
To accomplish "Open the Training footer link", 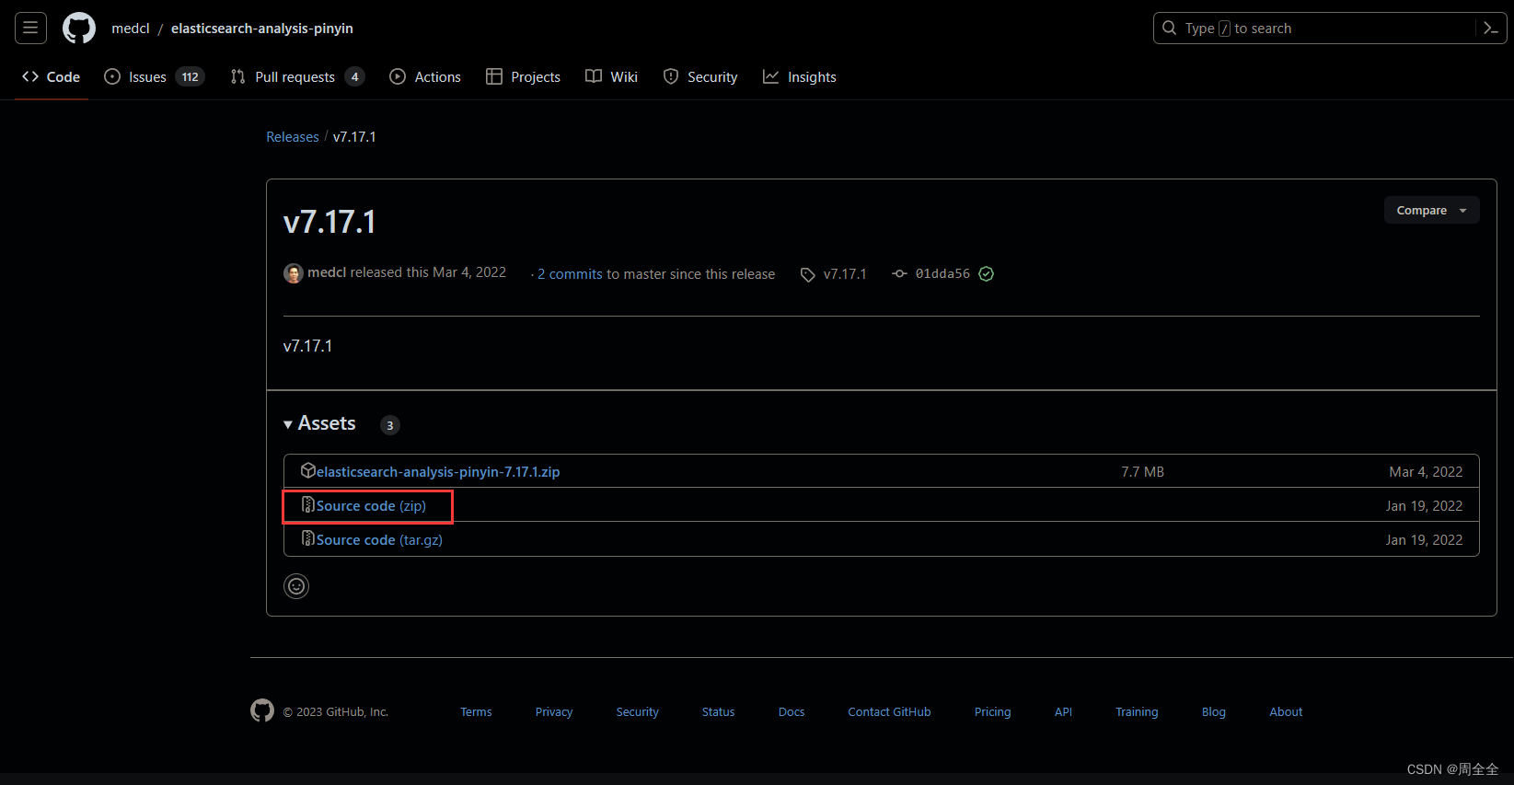I will [x=1137, y=712].
